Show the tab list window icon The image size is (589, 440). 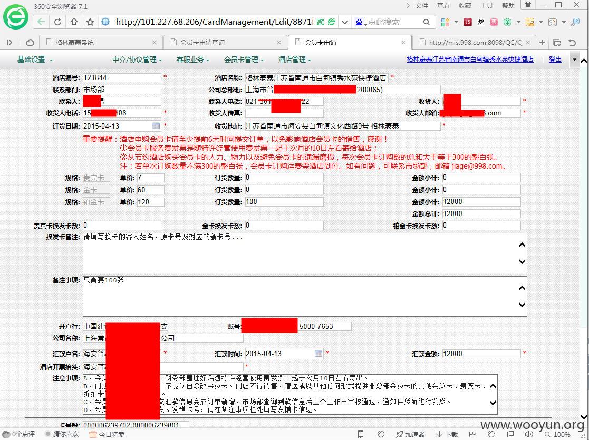point(557,43)
